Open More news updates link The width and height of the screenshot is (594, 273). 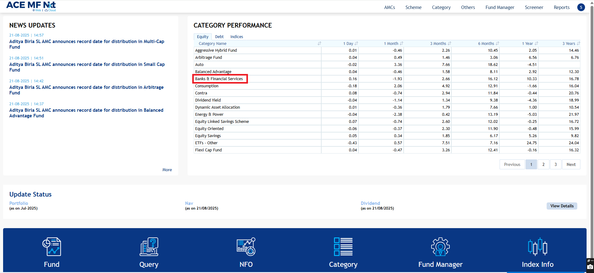(167, 170)
